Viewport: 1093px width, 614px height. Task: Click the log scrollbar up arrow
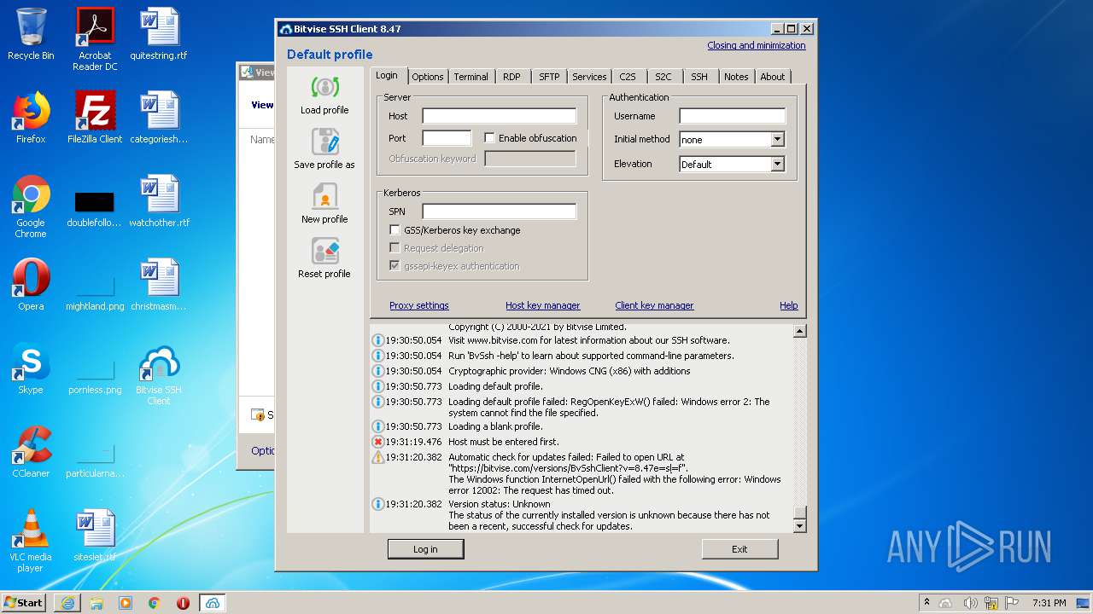tap(799, 331)
